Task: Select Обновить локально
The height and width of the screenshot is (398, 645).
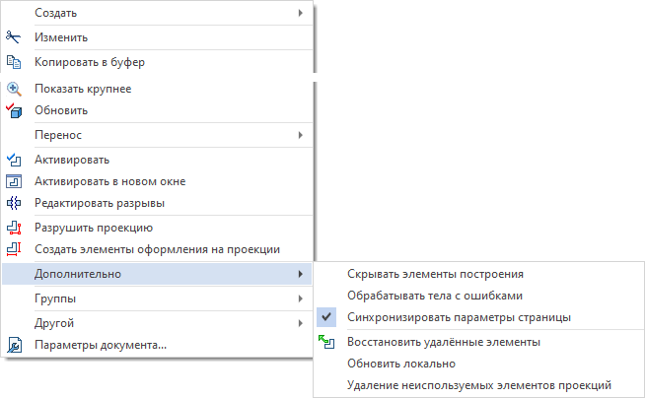Action: click(399, 364)
